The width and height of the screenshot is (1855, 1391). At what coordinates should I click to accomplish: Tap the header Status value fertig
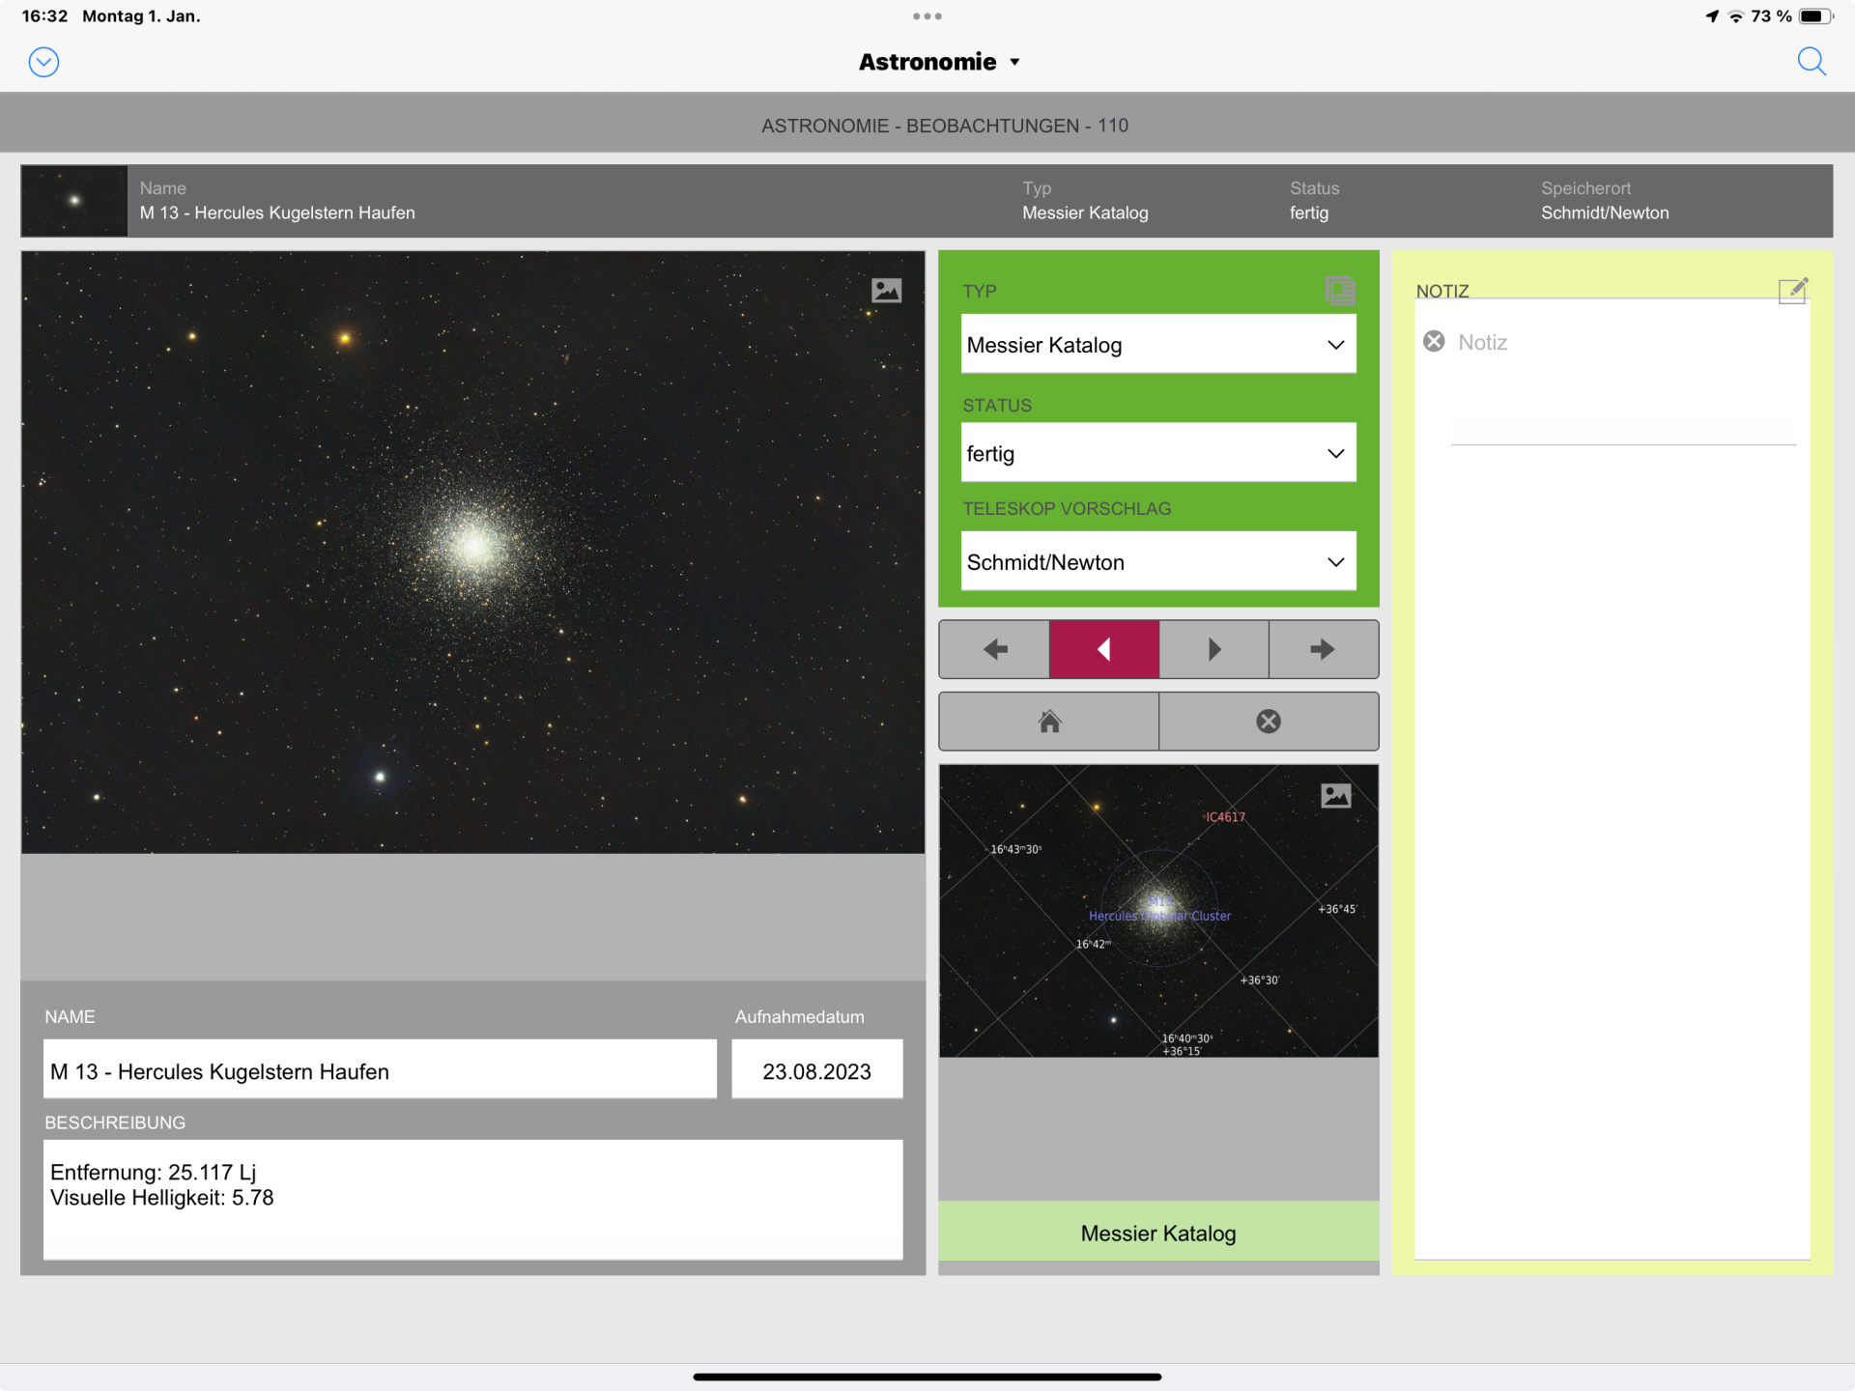[1309, 213]
